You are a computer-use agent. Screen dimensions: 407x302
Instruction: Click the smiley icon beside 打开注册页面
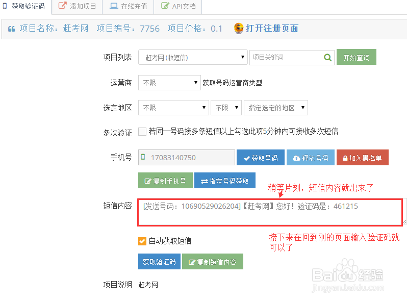pos(239,28)
